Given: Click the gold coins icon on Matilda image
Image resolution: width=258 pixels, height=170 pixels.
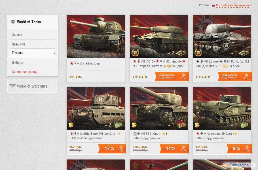Looking at the screenshot, I should pyautogui.click(x=71, y=125).
